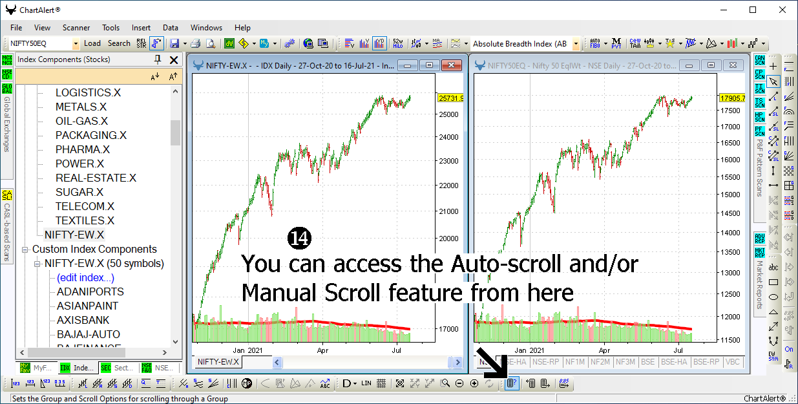Open the dropdown arrow beside the T&S star icon
This screenshot has width=798, height=404.
pos(680,44)
